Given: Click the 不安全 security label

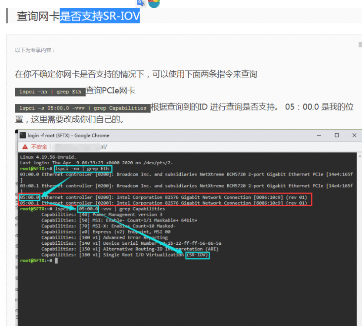Looking at the screenshot, I should point(39,146).
